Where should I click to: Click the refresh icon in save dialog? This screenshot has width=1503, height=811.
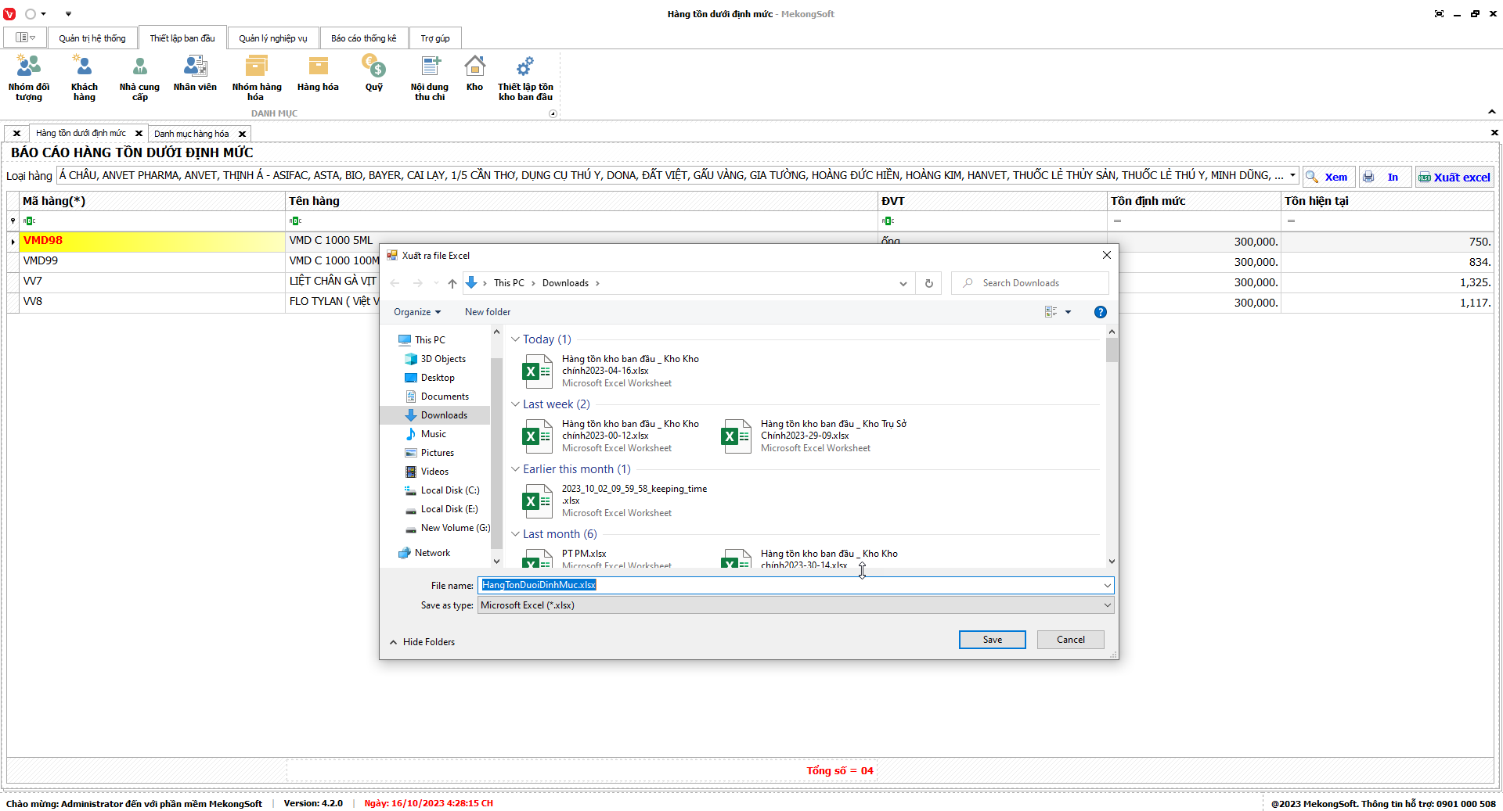(929, 283)
